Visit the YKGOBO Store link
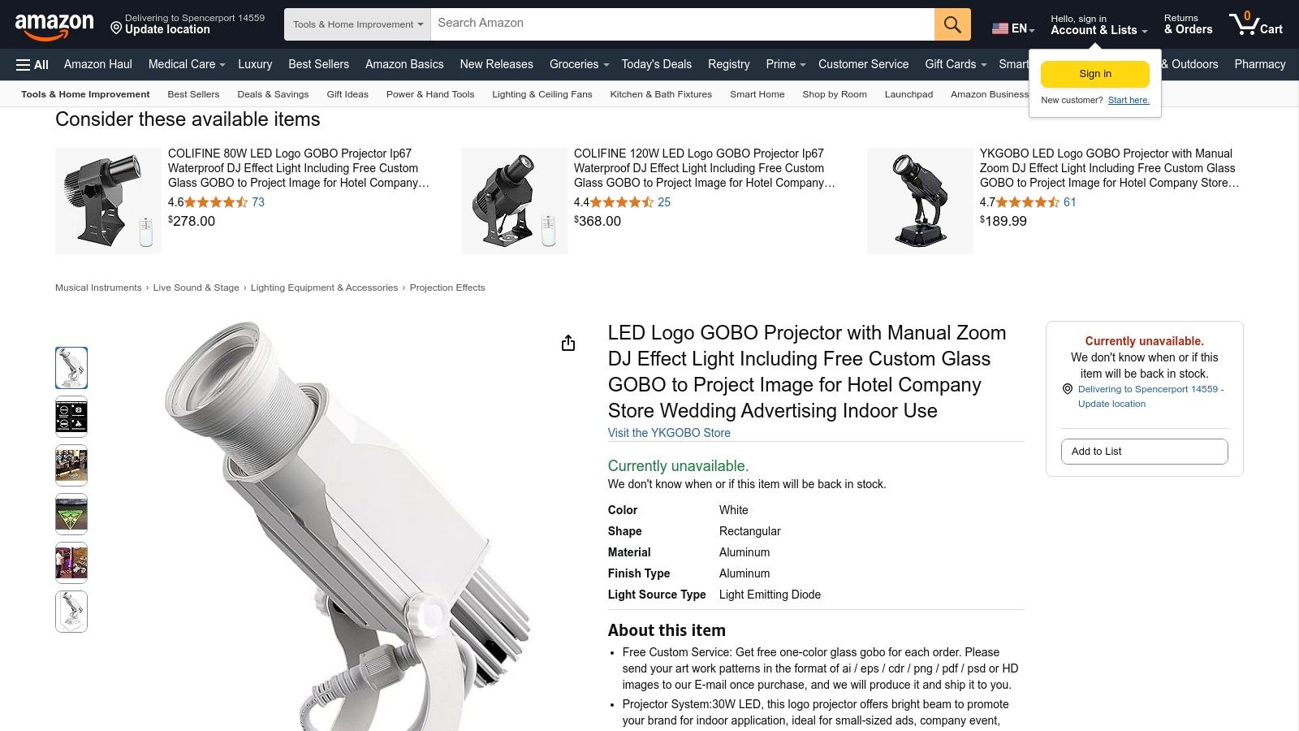 coord(669,433)
